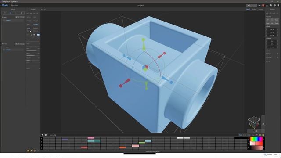Toggle visibility of Cylinder shape in list
The image size is (281, 158).
4,50
